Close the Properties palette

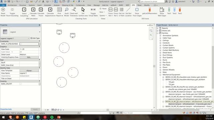(39, 25)
